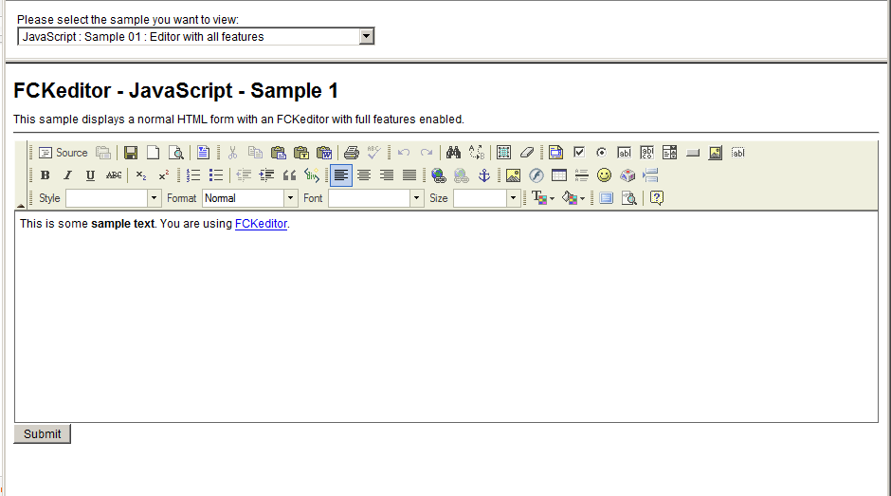This screenshot has width=891, height=496.
Task: Click Insert Table icon
Action: (x=558, y=175)
